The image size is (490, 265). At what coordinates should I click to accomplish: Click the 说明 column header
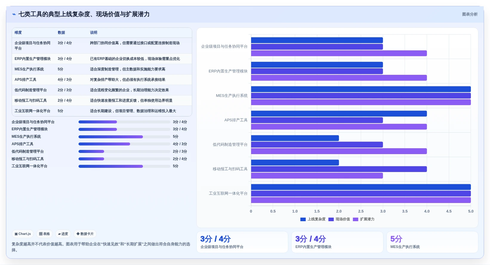[94, 32]
